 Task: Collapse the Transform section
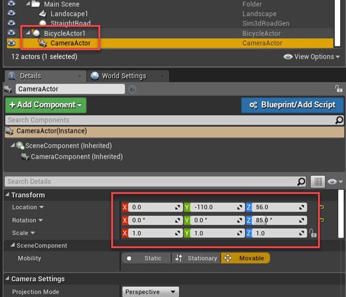[8, 195]
